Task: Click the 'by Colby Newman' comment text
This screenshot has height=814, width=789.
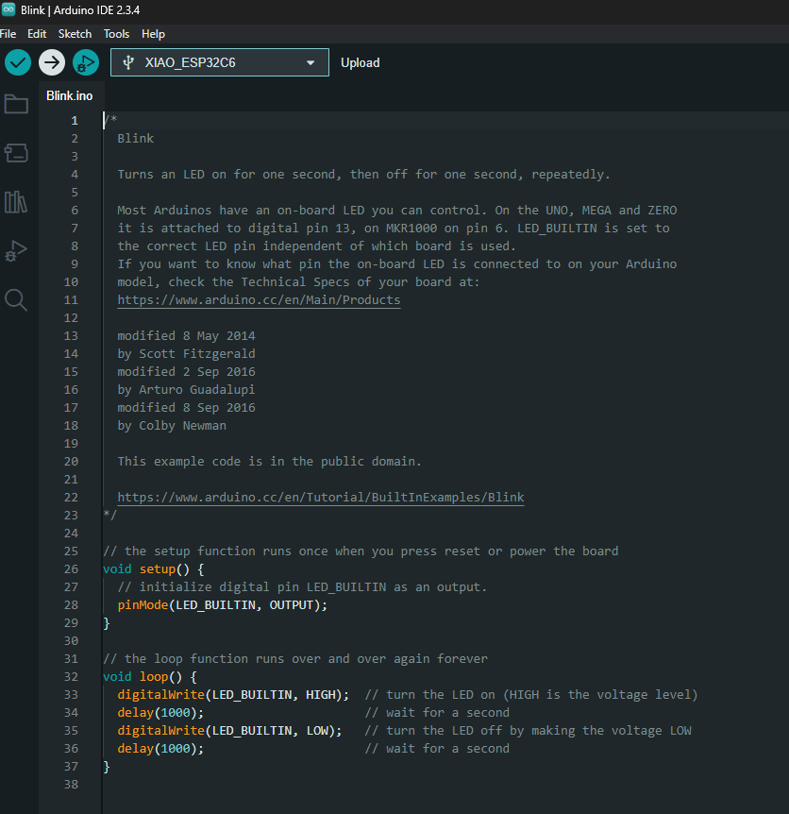Action: tap(172, 425)
